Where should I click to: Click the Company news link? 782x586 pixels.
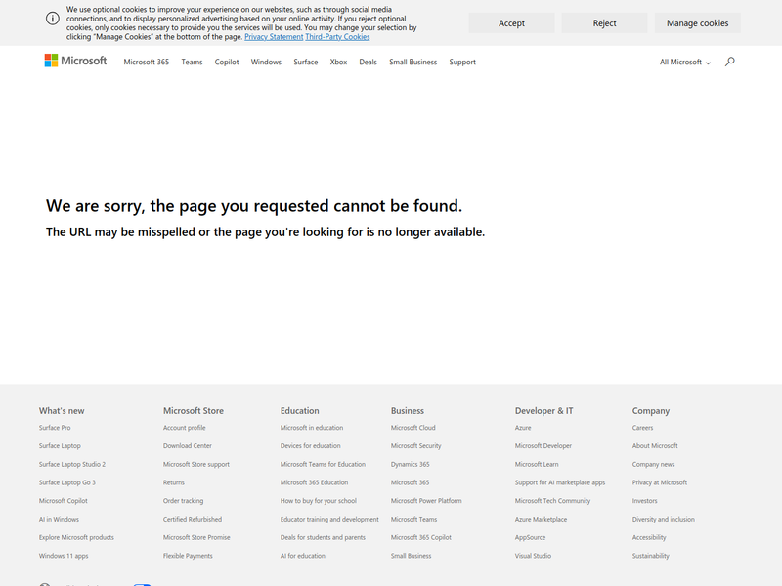pyautogui.click(x=653, y=464)
